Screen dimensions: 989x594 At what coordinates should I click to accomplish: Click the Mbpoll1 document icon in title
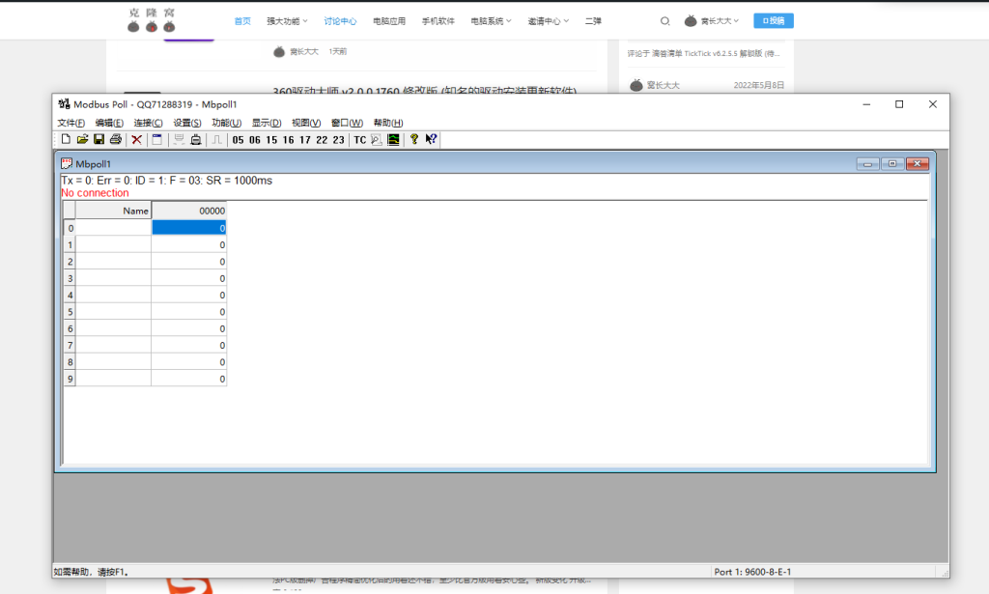(x=67, y=163)
